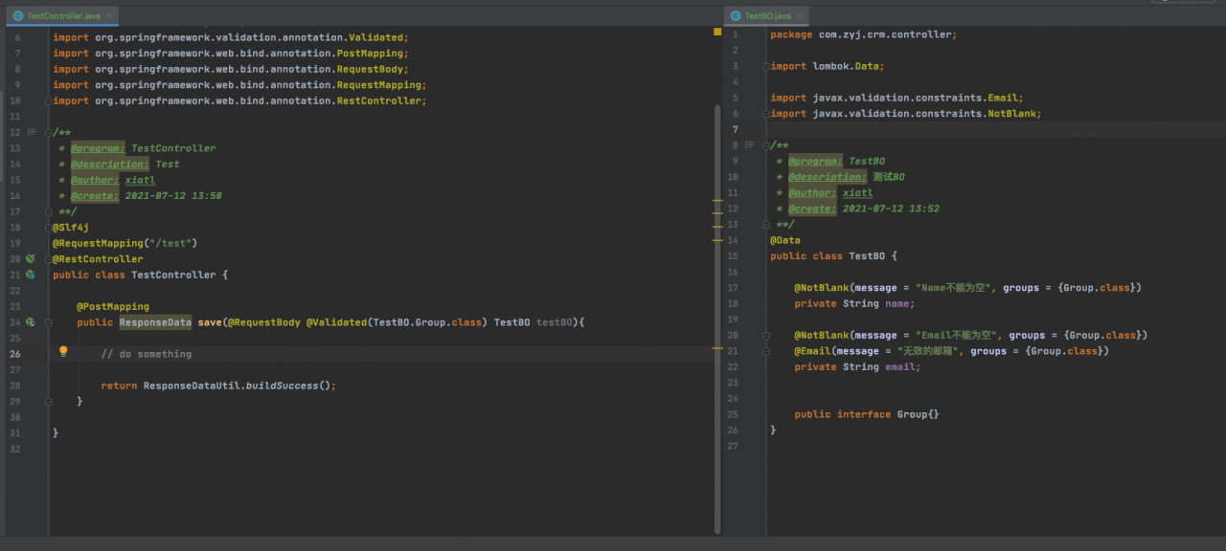1226x551 pixels.
Task: Click the Java class icon on TestBO.java tab
Action: click(736, 16)
